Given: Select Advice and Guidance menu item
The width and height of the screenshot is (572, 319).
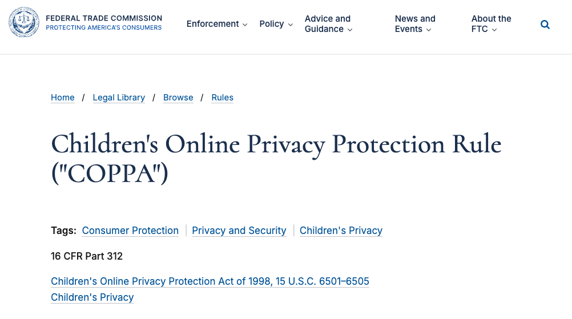Looking at the screenshot, I should [x=329, y=24].
